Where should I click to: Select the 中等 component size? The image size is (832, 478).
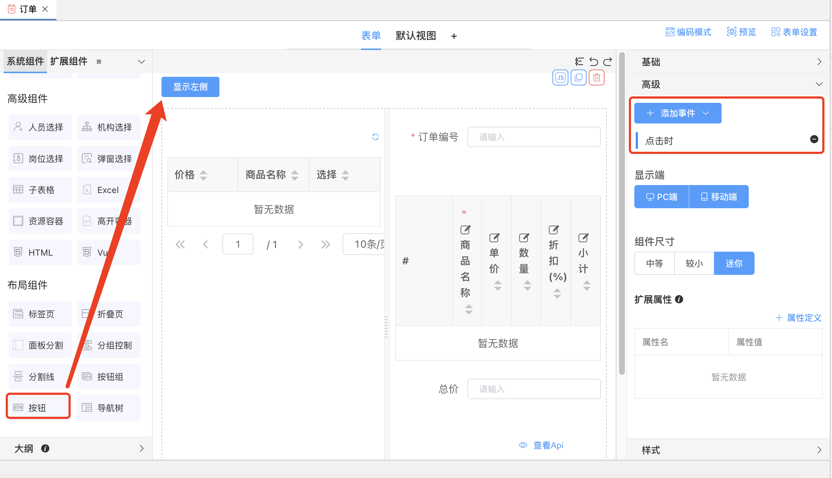coord(654,263)
